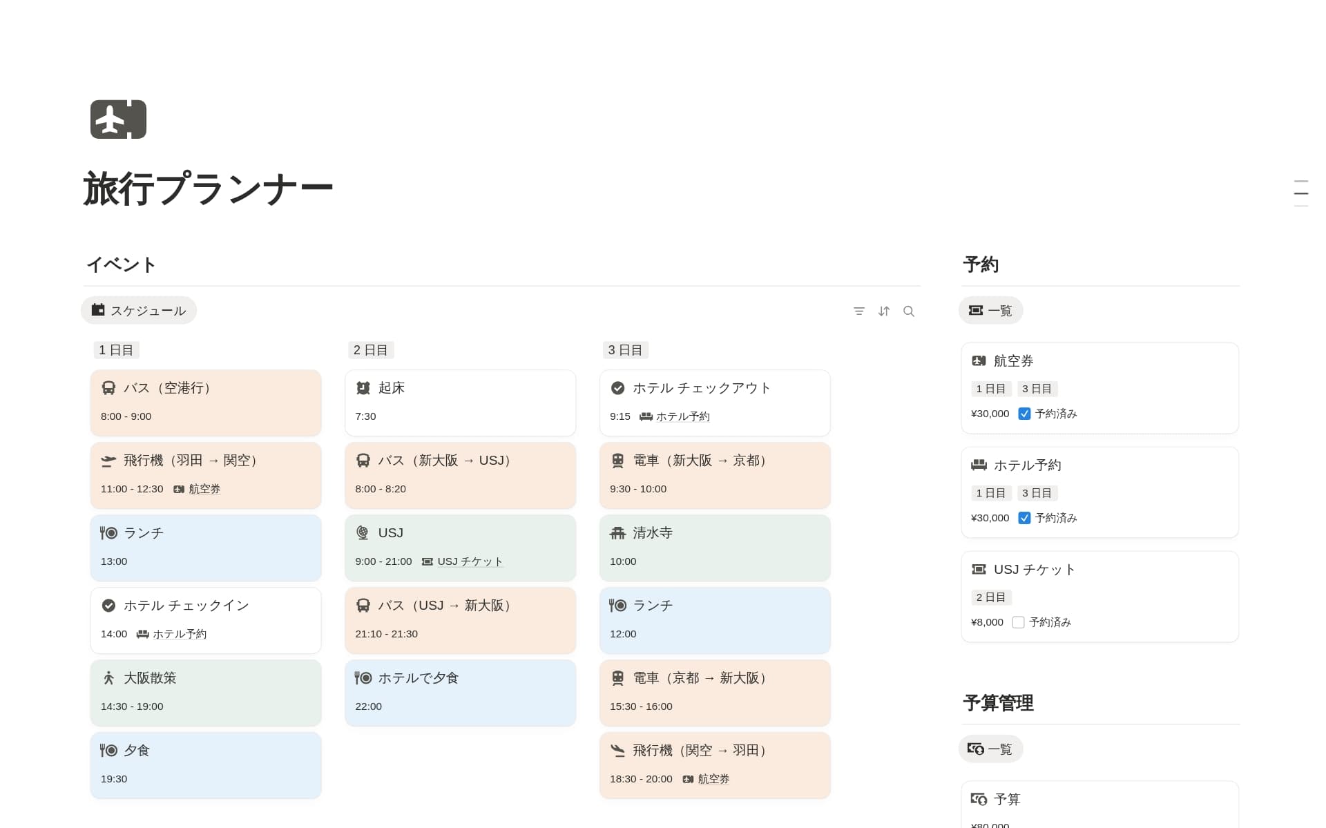Open 航空券 link on 飛行機（羽田→関空）card
Viewport: 1326px width, 828px height.
[x=204, y=489]
